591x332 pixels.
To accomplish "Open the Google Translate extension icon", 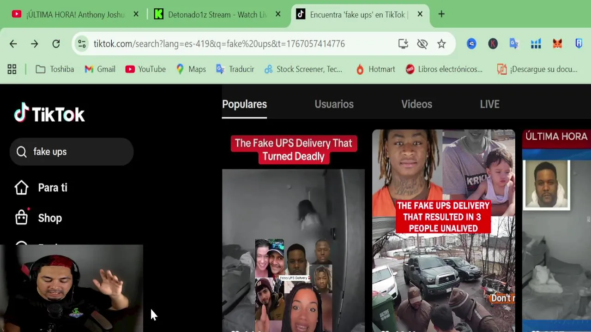I will point(514,44).
